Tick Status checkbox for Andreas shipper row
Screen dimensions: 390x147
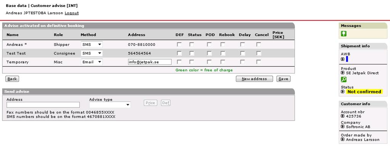(x=192, y=45)
